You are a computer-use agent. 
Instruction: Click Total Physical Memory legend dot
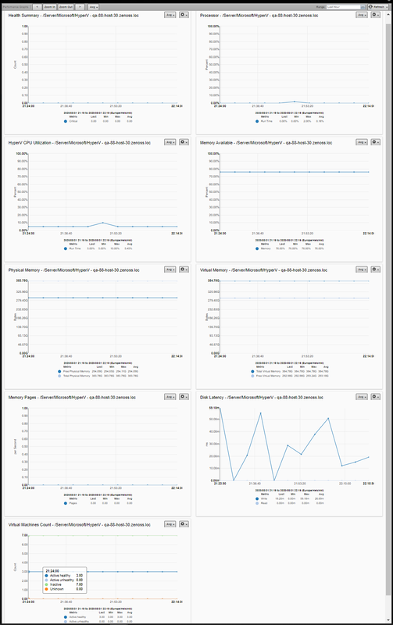click(60, 376)
